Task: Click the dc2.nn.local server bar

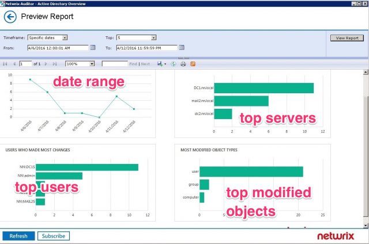Action: point(223,114)
